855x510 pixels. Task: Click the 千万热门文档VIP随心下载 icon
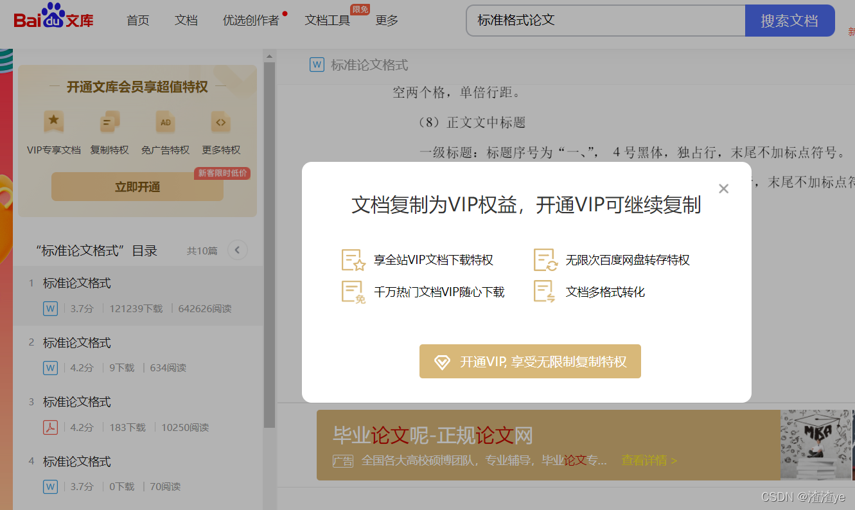pos(353,292)
